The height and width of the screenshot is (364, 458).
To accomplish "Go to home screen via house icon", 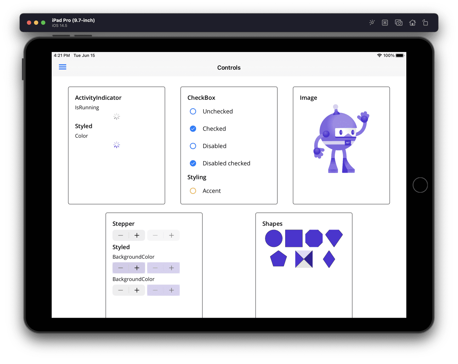I will [x=413, y=23].
